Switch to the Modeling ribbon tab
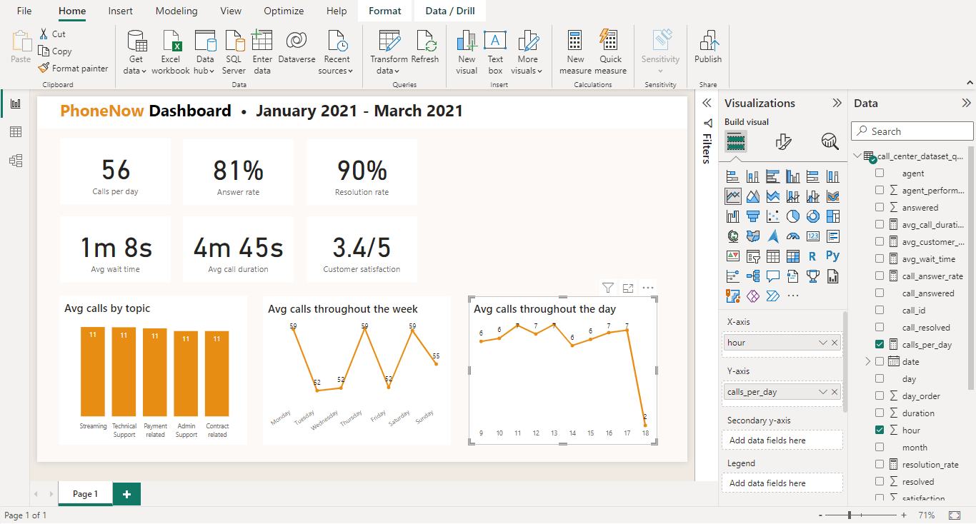 (x=176, y=11)
